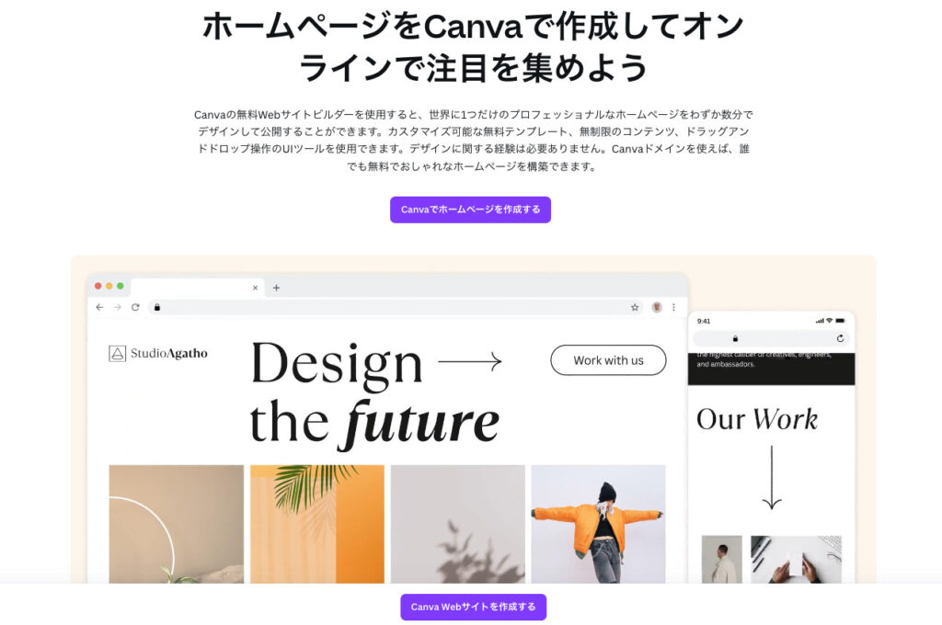
Task: Click the mobile mockup refresh icon
Action: [840, 338]
